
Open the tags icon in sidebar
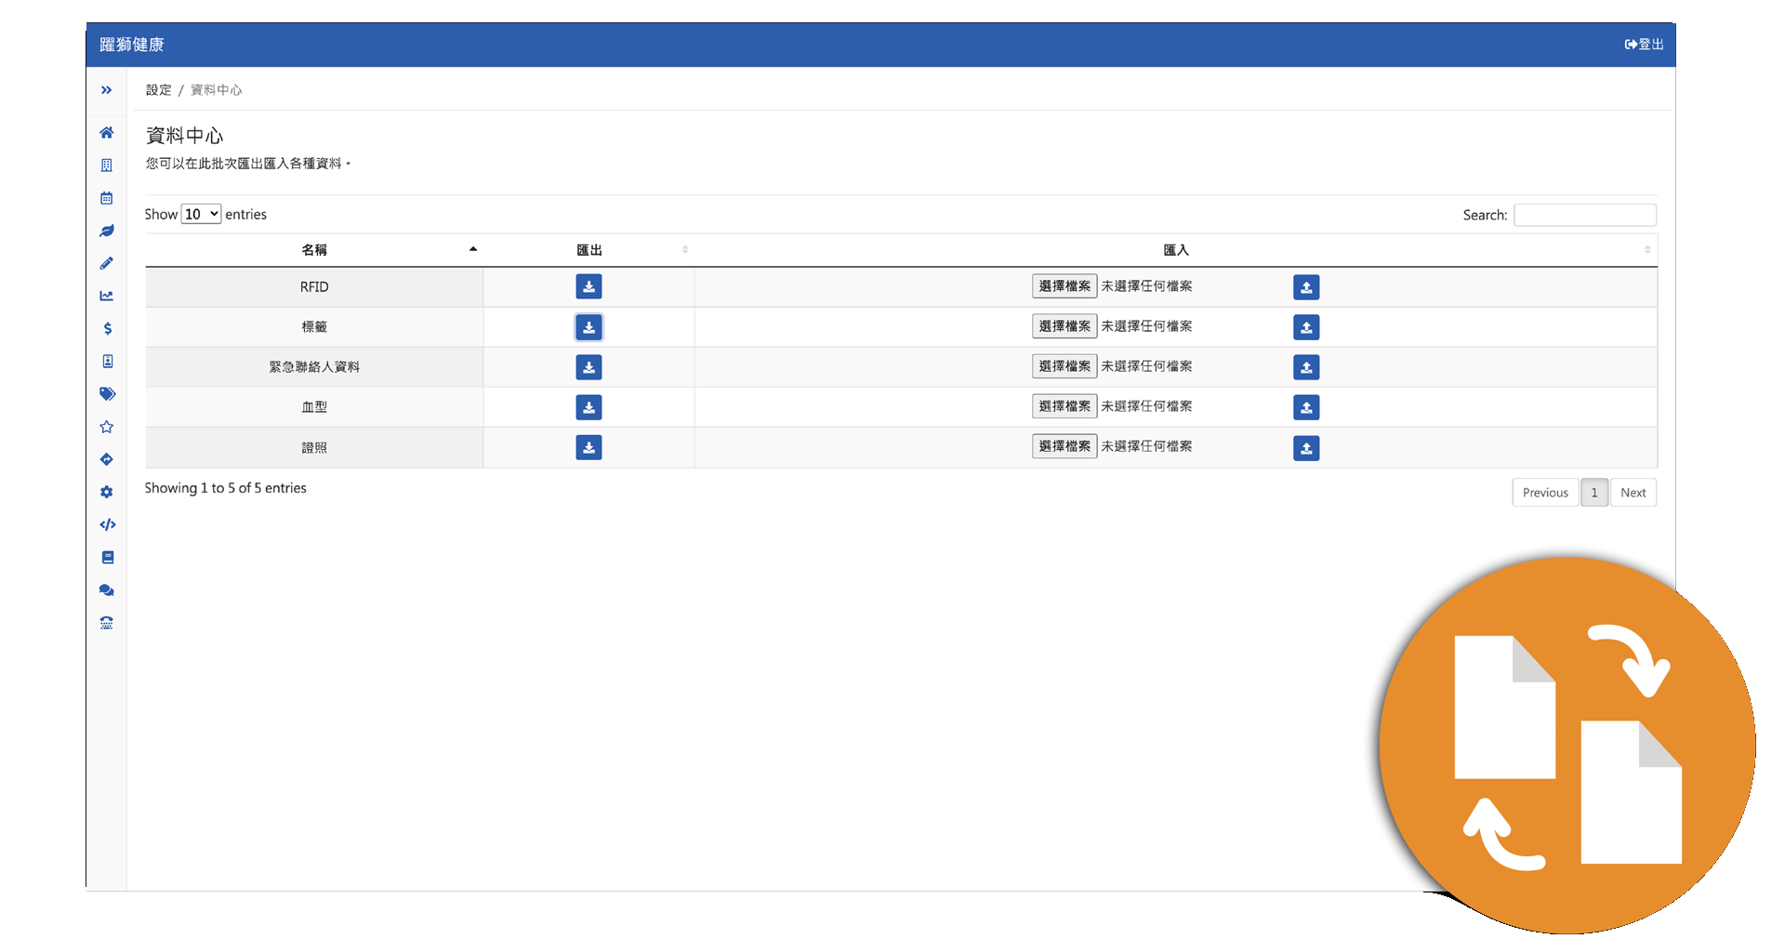pos(107,394)
